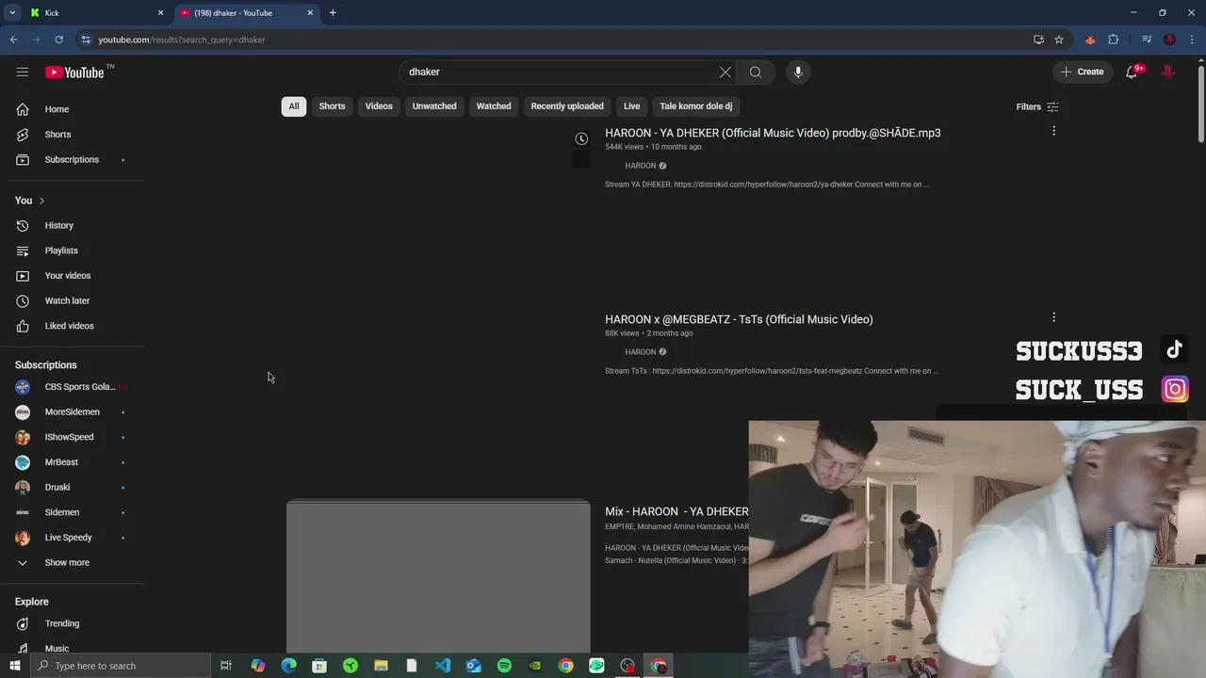The width and height of the screenshot is (1206, 678).
Task: Open the MoreSidemen channel subscription
Action: 73,412
